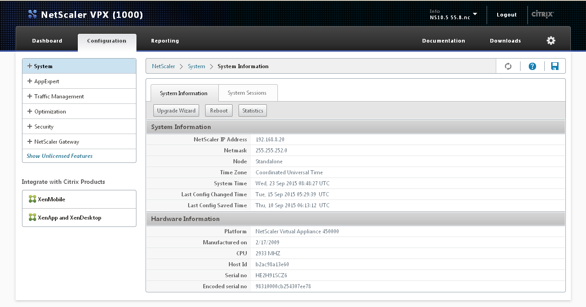Expand the Security plus sign
Image resolution: width=586 pixels, height=307 pixels.
click(x=30, y=126)
